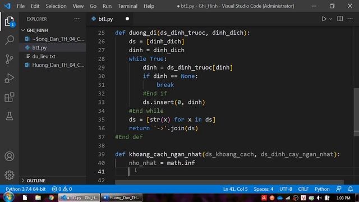Screen dimensions: 359x202
Task: Click the network signal tray icon
Action: click(288, 198)
